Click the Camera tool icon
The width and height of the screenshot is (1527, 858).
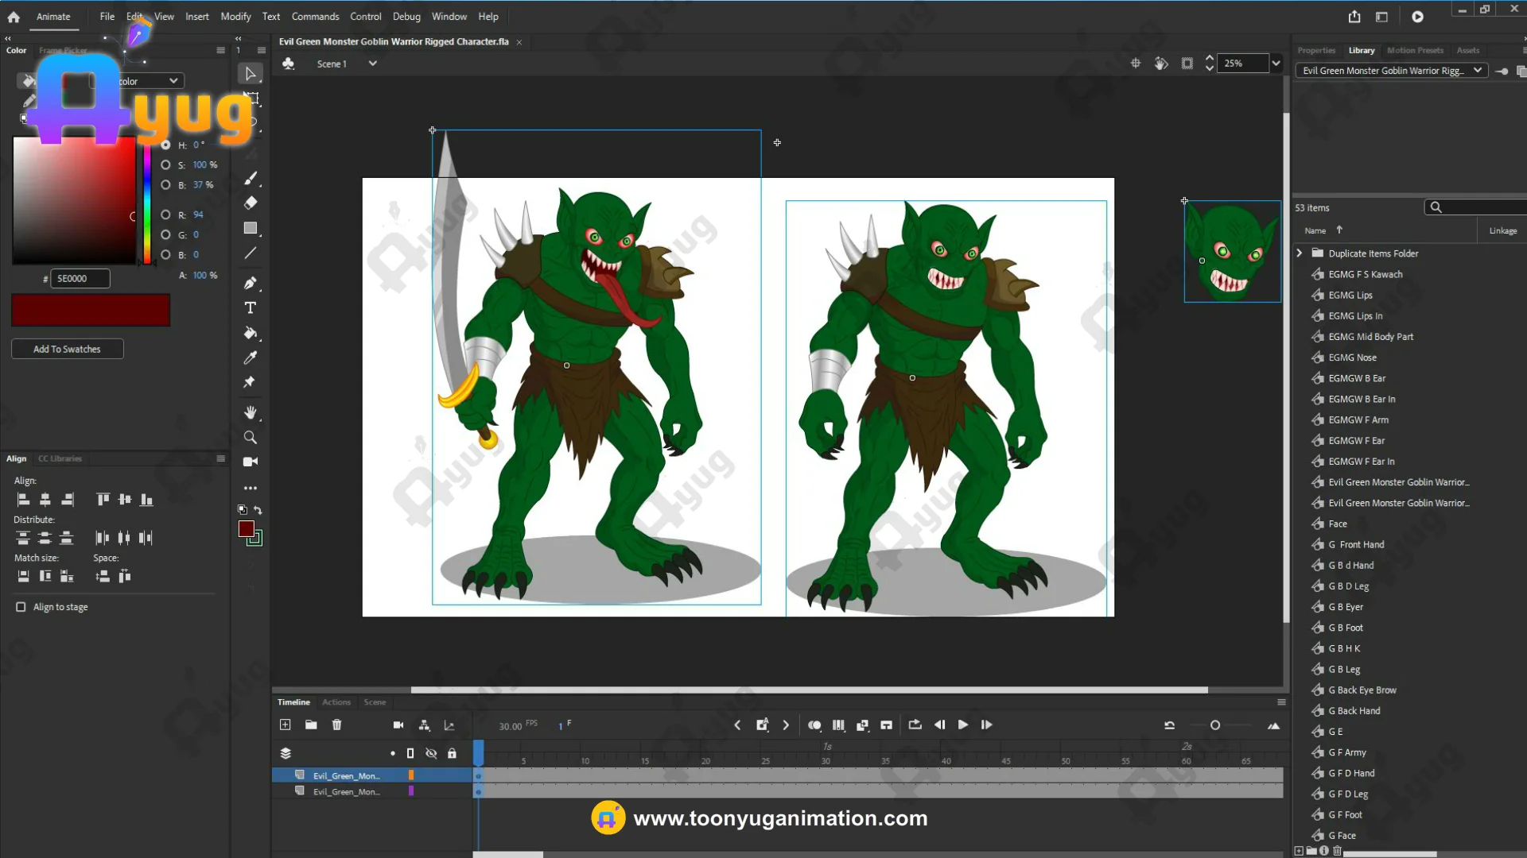coord(251,462)
